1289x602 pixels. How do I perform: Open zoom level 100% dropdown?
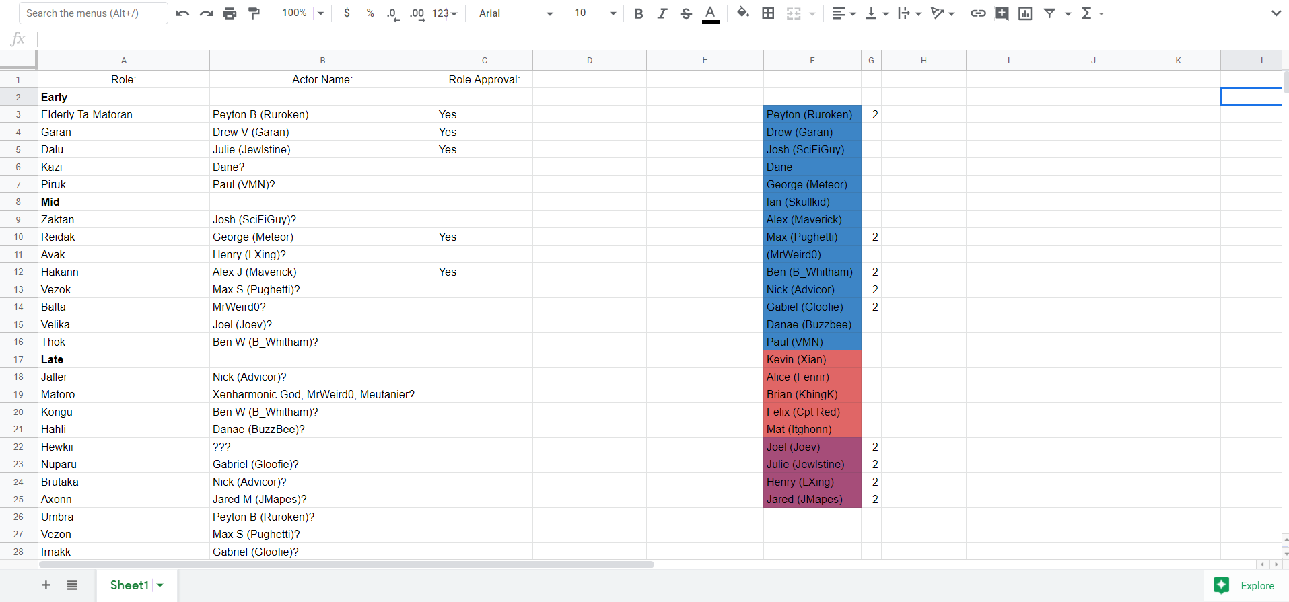click(302, 13)
